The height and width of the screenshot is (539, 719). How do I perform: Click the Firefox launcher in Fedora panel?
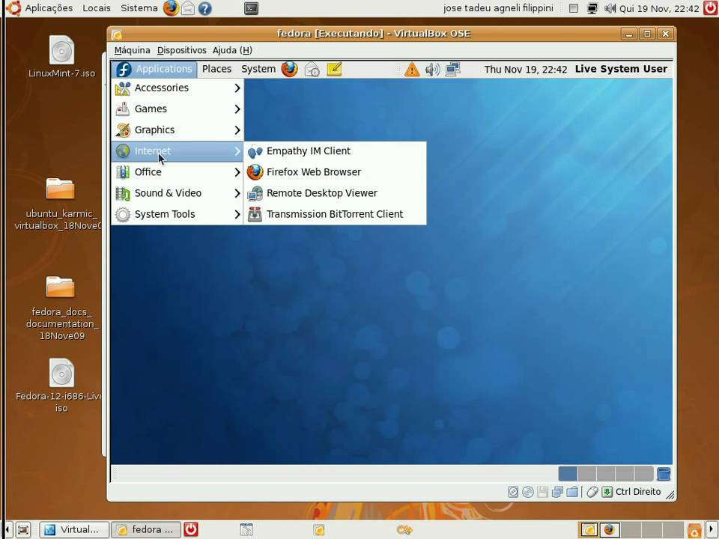coord(289,69)
